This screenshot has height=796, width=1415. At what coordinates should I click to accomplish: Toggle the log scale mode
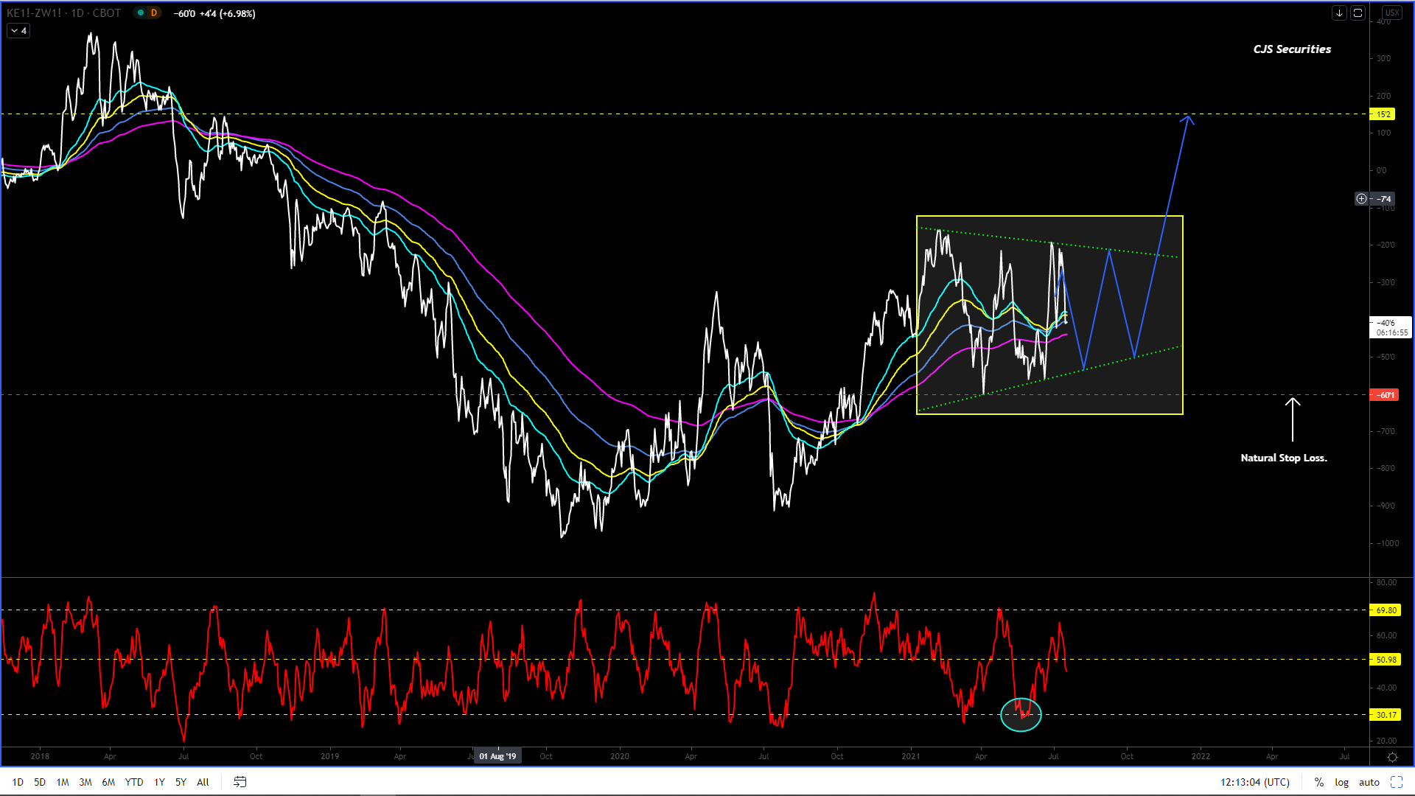tap(1341, 782)
